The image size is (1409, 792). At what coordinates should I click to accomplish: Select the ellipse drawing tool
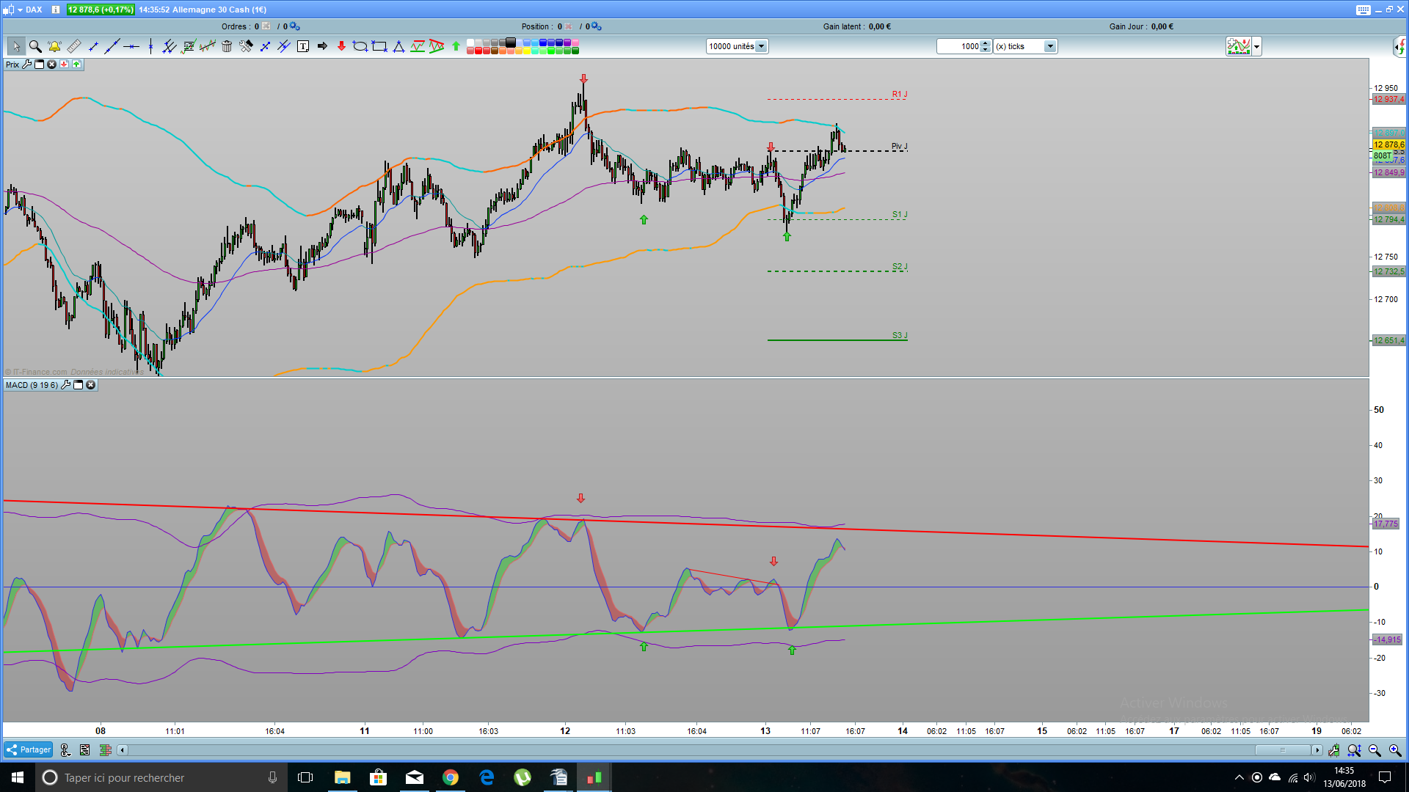(360, 46)
